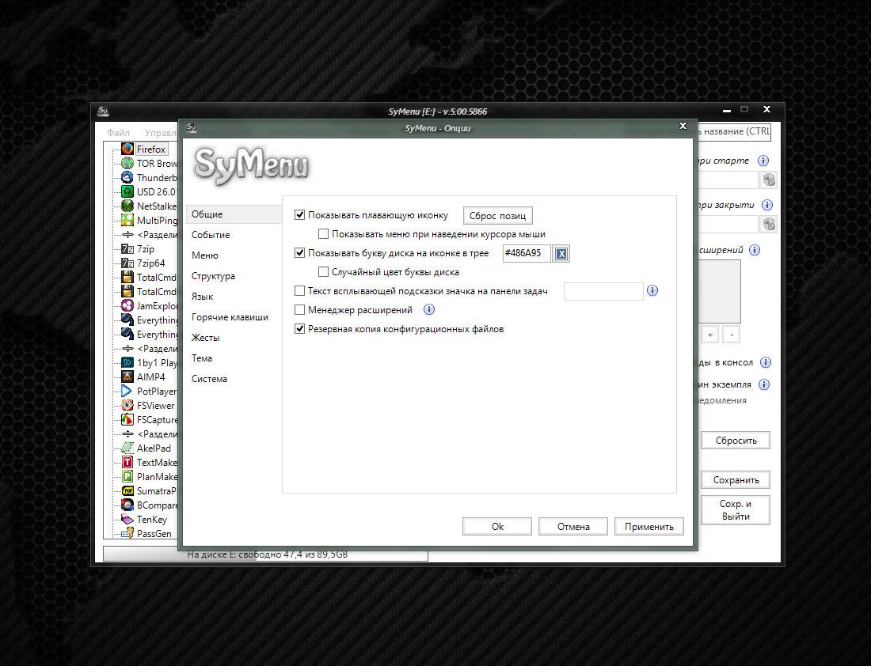This screenshot has height=666, width=871.
Task: Click the MultiPing icon in tree
Action: 127,221
